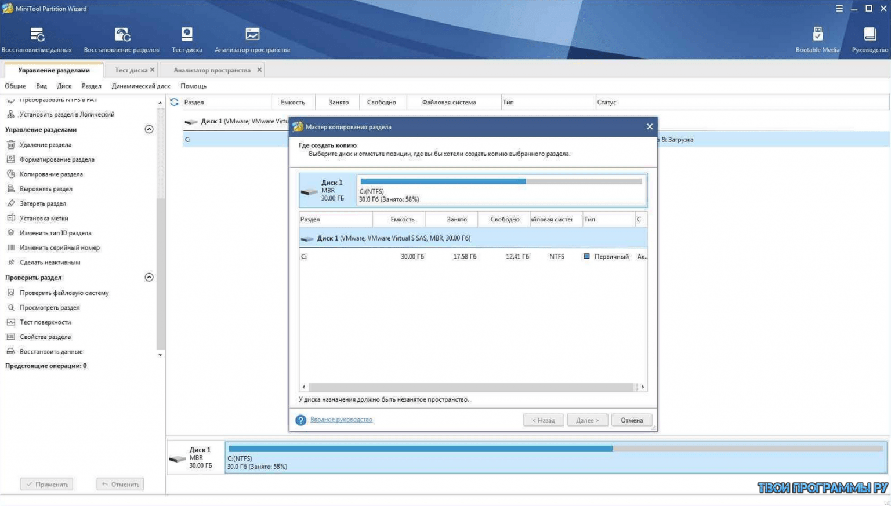The width and height of the screenshot is (891, 506).
Task: Click the Просмотреть раздел magnifier icon
Action: tap(11, 307)
